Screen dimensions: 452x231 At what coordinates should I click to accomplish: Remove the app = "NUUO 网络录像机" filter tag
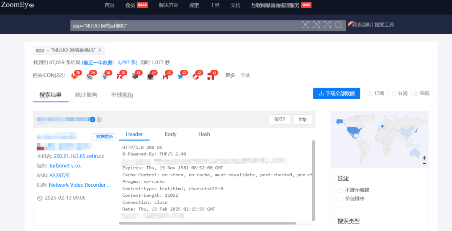pyautogui.click(x=100, y=50)
